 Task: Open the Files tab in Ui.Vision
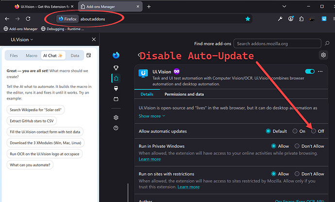[x=14, y=55]
